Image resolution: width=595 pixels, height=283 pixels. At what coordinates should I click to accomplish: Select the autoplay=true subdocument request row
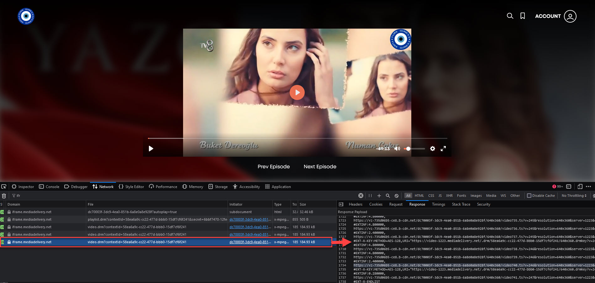pos(168,212)
